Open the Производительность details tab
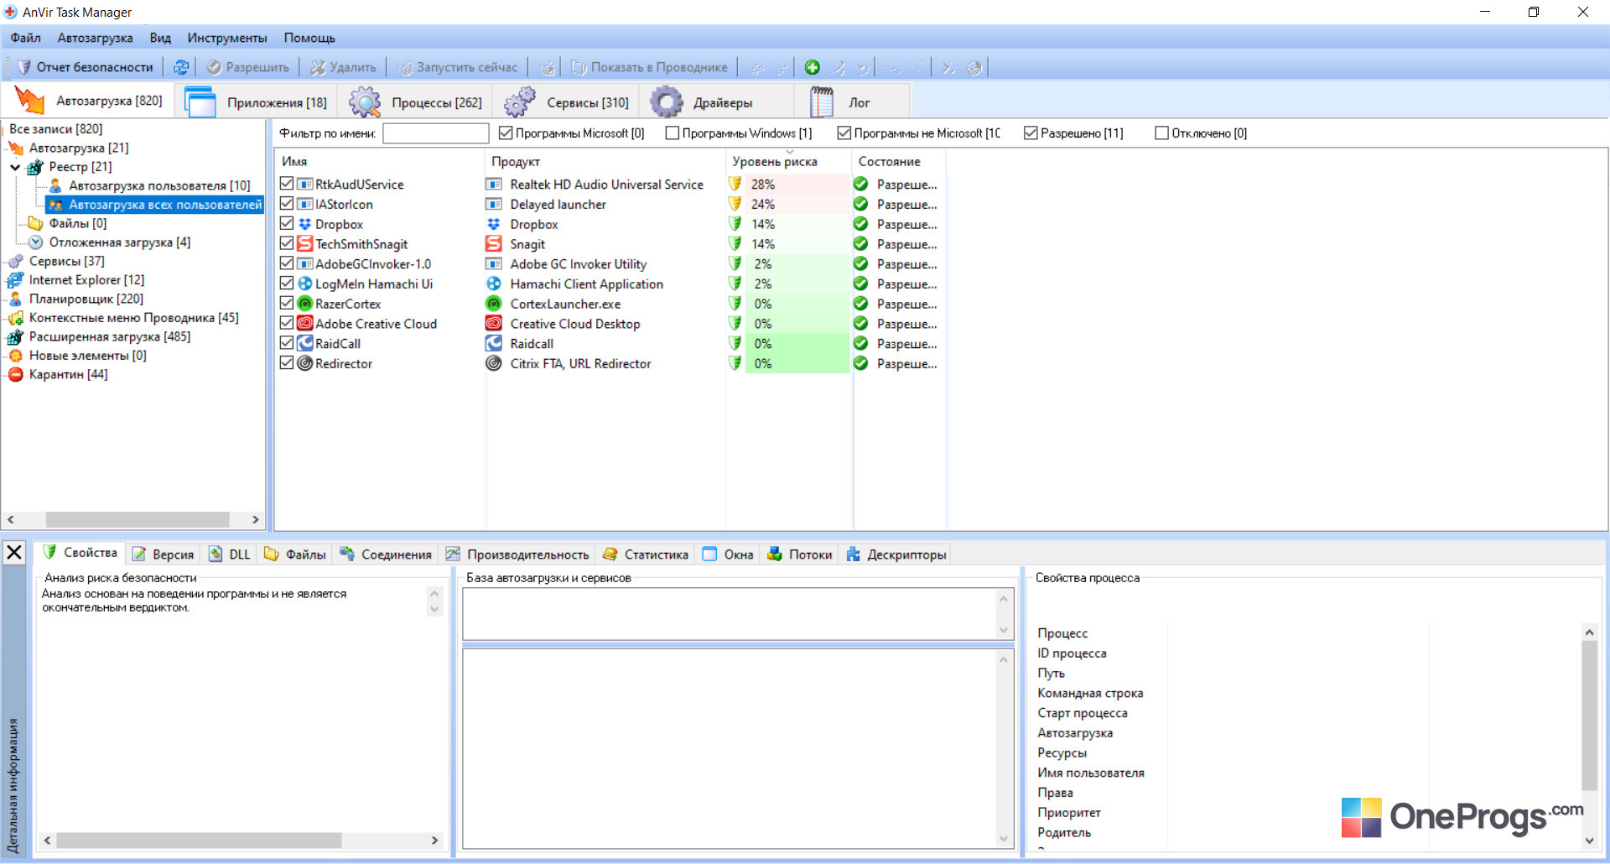 point(517,554)
